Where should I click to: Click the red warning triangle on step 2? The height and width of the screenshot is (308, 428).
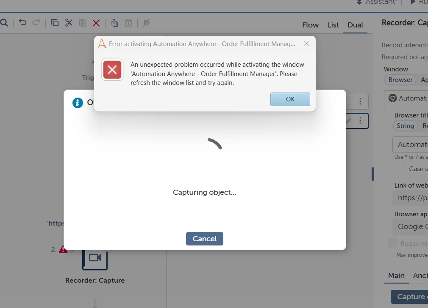coord(63,249)
